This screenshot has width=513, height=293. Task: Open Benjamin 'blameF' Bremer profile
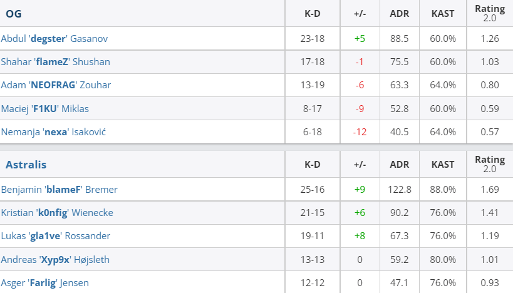[x=60, y=189]
